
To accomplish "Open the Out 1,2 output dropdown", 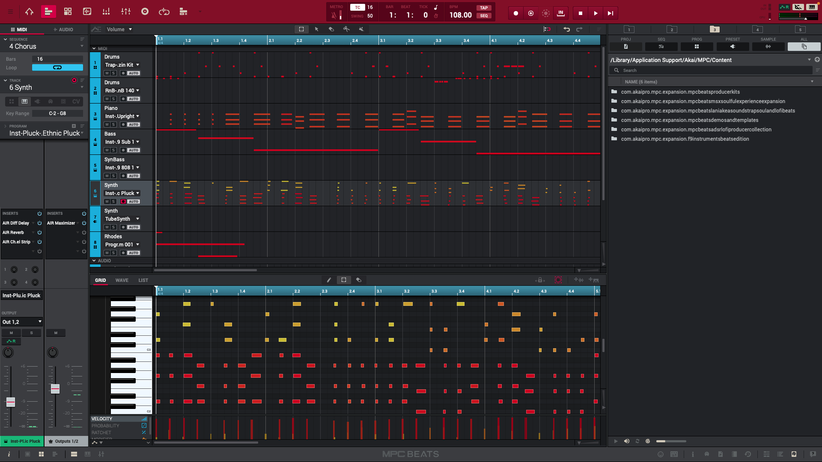I will click(22, 322).
